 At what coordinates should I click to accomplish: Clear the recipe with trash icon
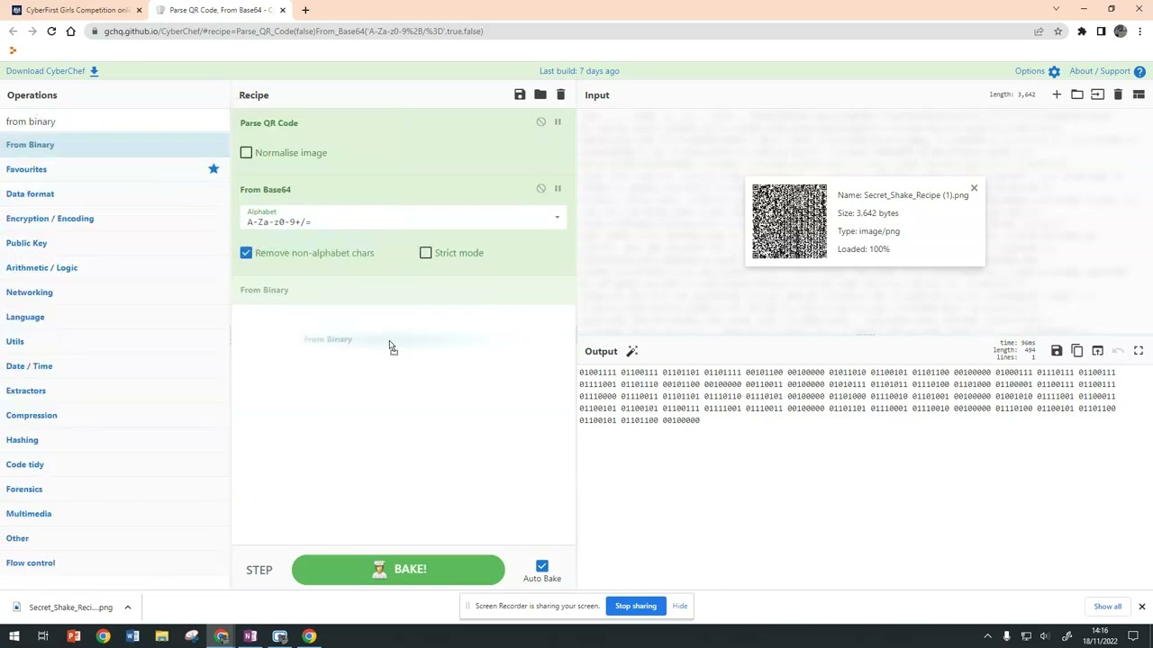(x=560, y=94)
